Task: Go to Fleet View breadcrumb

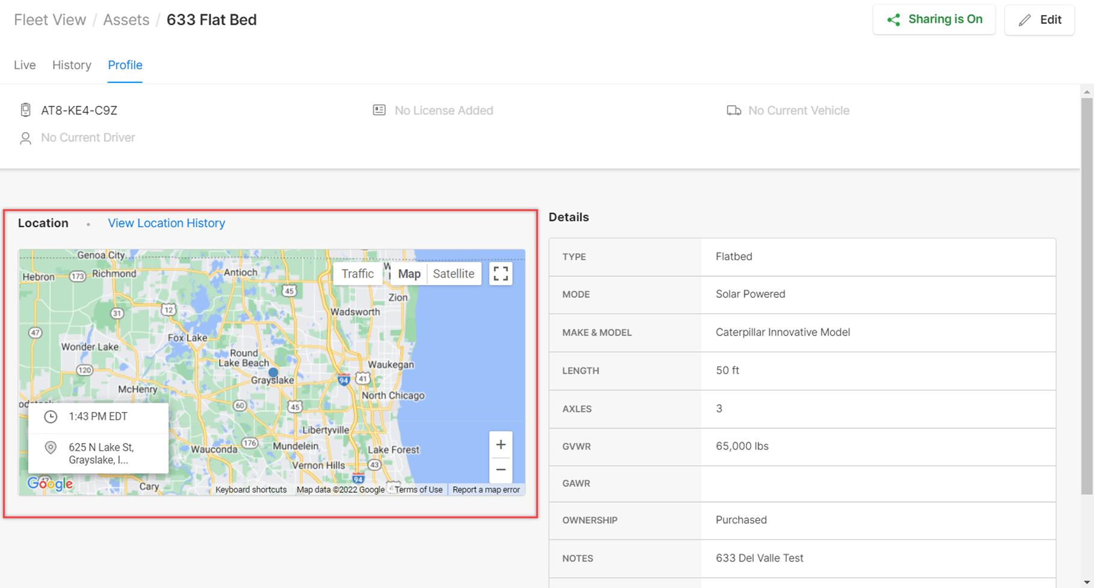Action: tap(50, 20)
